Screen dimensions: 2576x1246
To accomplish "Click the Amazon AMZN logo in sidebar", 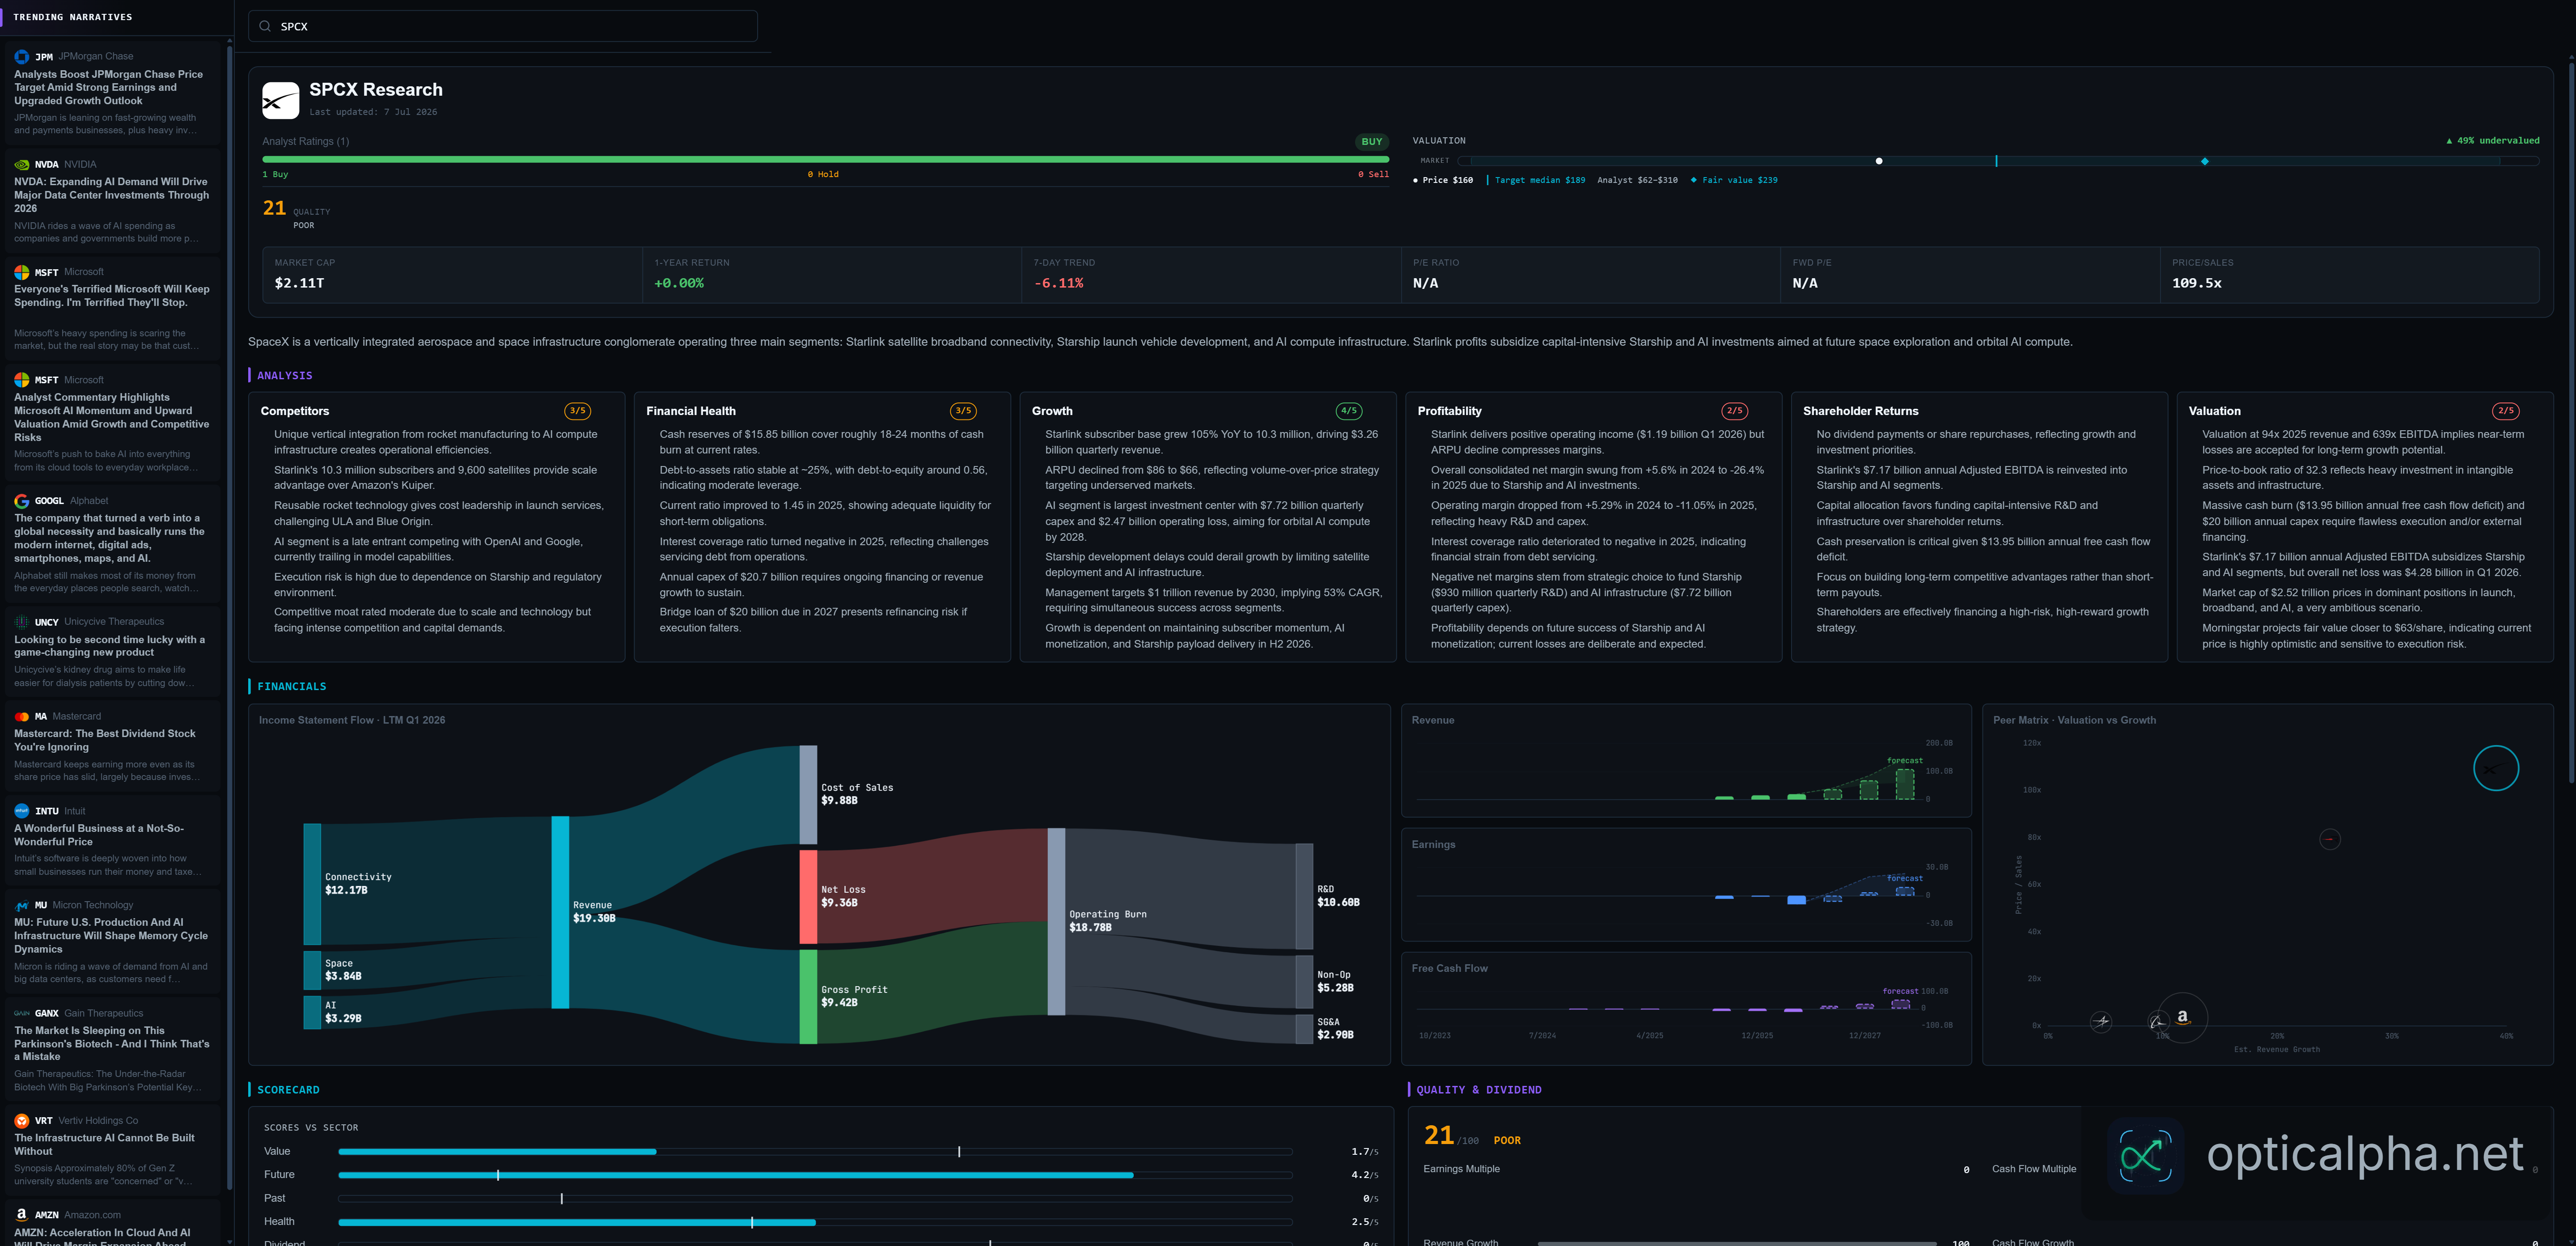I will 21,1215.
